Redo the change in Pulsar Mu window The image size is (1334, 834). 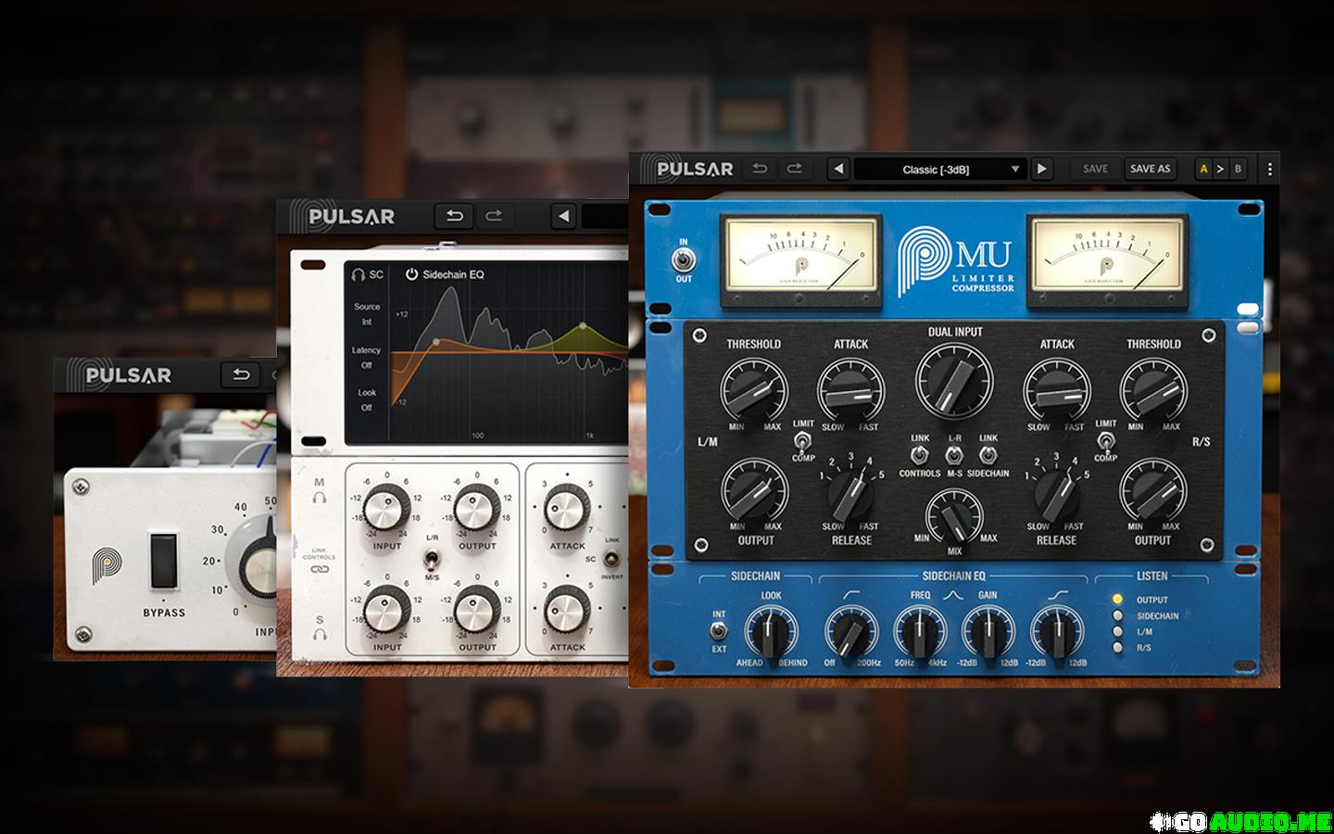795,169
